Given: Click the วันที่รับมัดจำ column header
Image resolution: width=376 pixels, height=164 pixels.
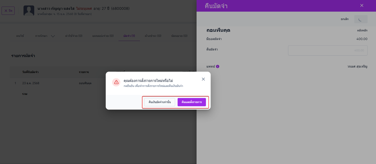Looking at the screenshot, I should click(31, 72).
